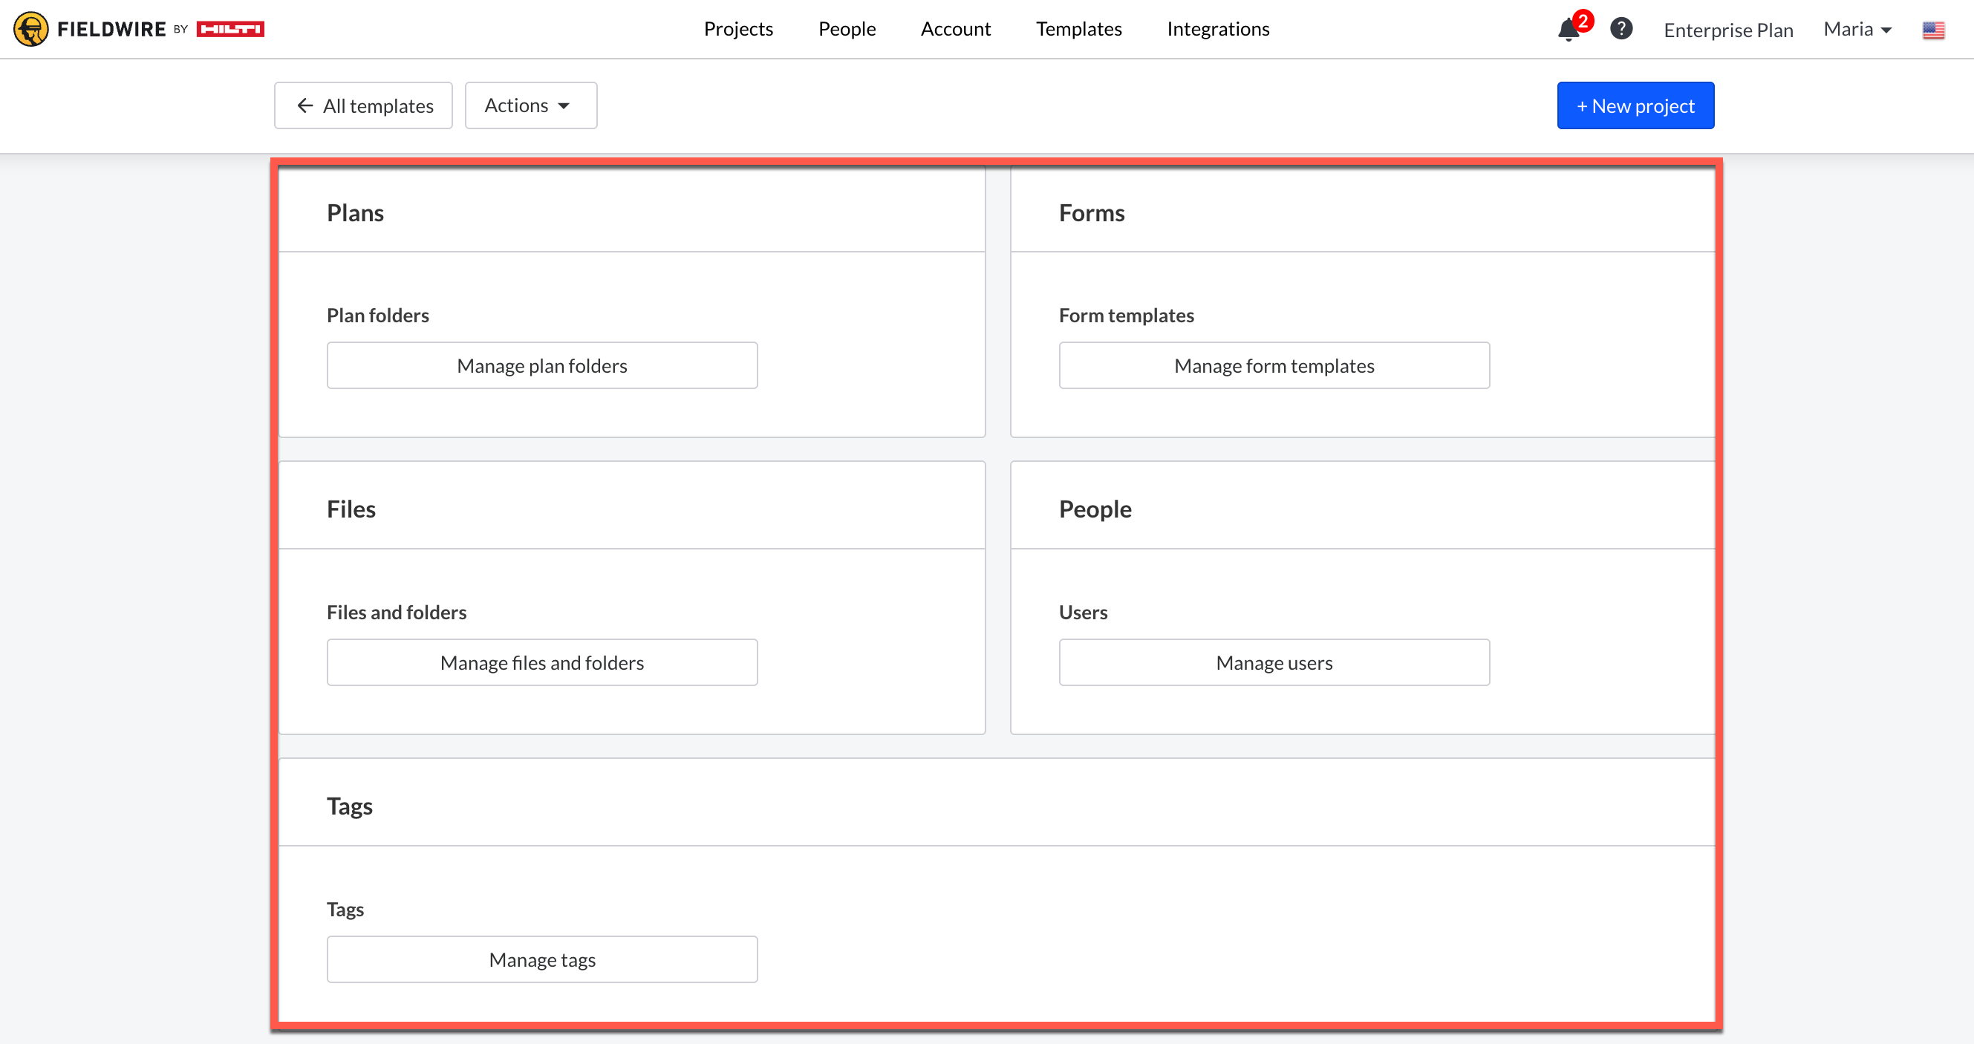Click the help question mark icon
The width and height of the screenshot is (1974, 1044).
click(x=1620, y=29)
